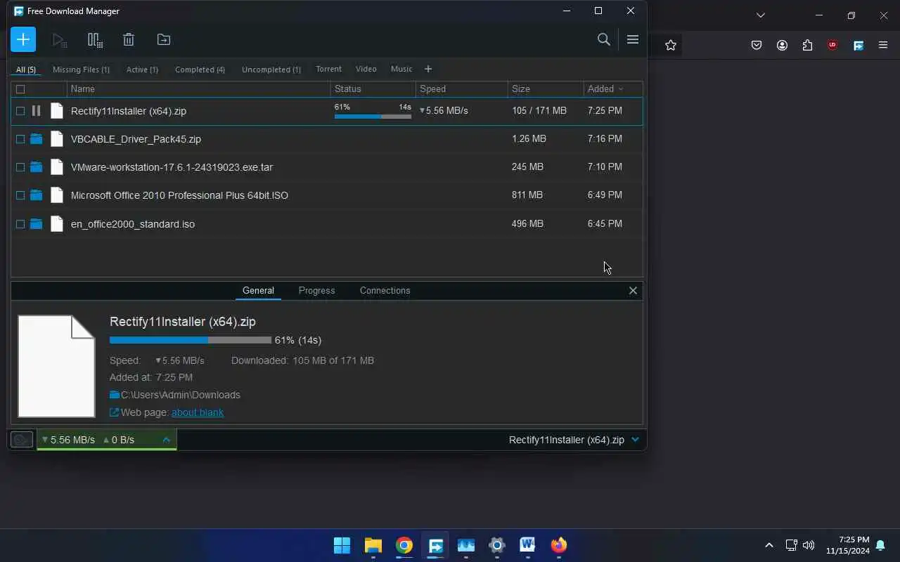Open folder icon for en_office2000_standard.iso
This screenshot has height=562, width=900.
pos(37,224)
